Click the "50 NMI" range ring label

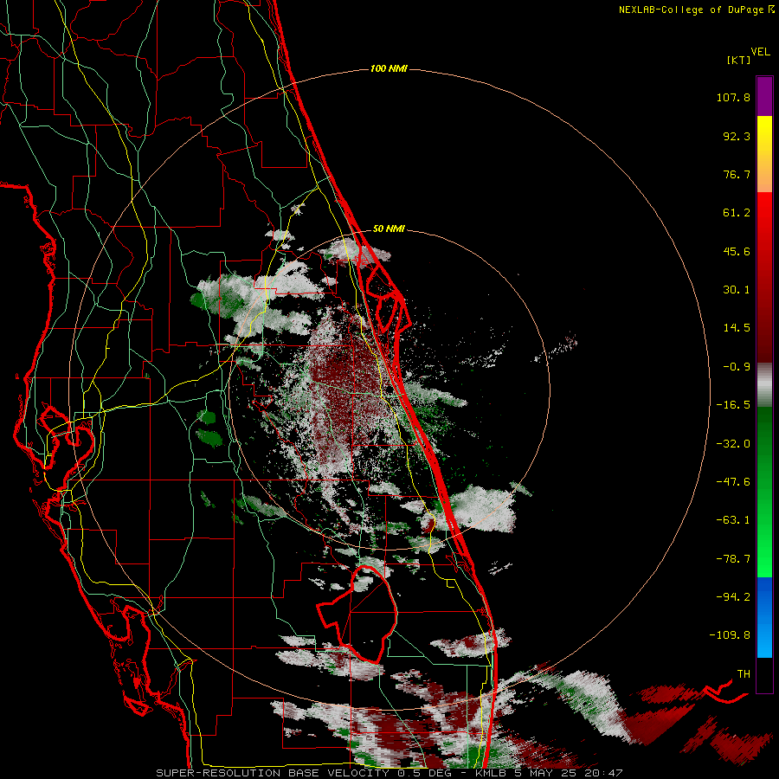(389, 229)
